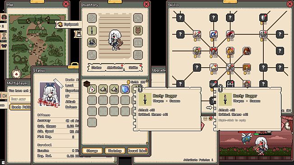The width and height of the screenshot is (294, 165).
Task: Click the 'Flat Dmg.' row in Status
Action: point(58,137)
